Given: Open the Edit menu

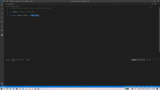Looking at the screenshot, I should 7,1.
